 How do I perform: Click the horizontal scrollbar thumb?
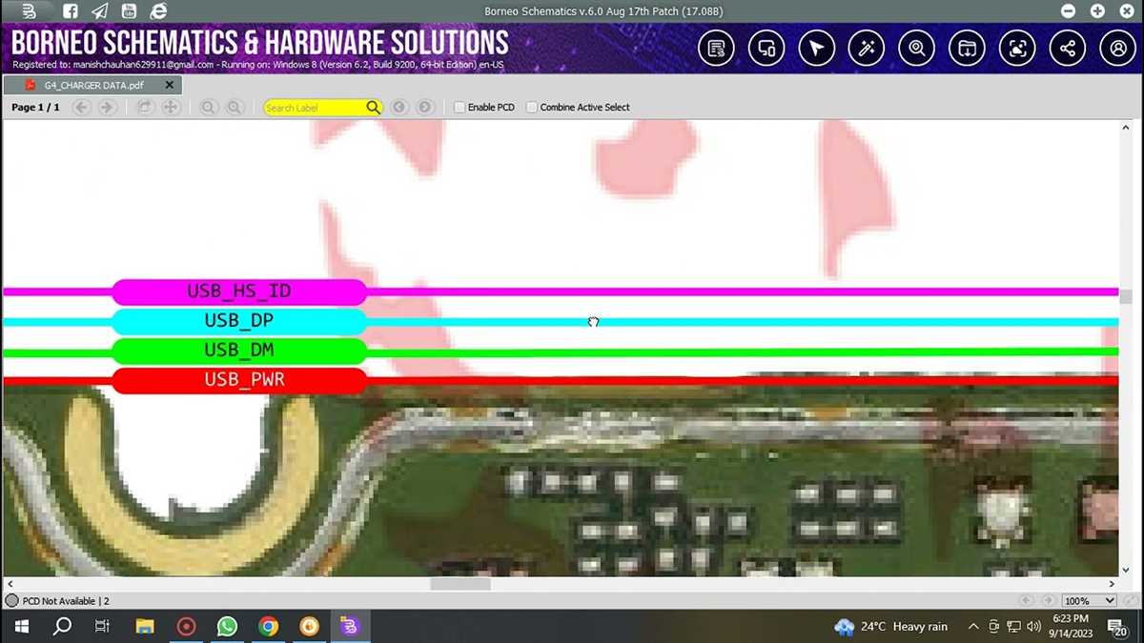click(x=460, y=584)
